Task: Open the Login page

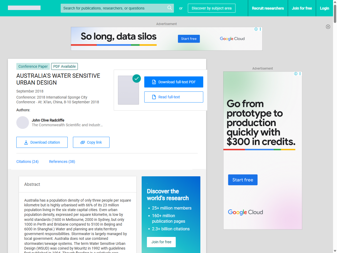Action: 324,8
